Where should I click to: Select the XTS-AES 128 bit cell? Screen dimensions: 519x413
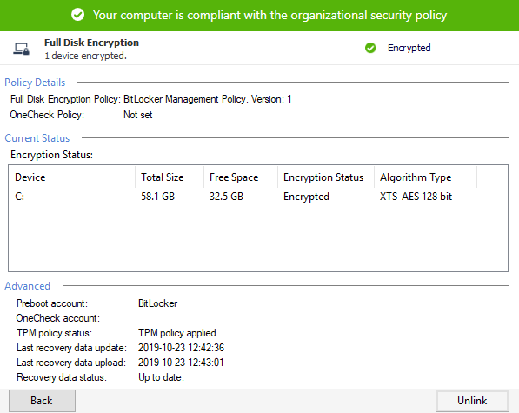pyautogui.click(x=416, y=197)
